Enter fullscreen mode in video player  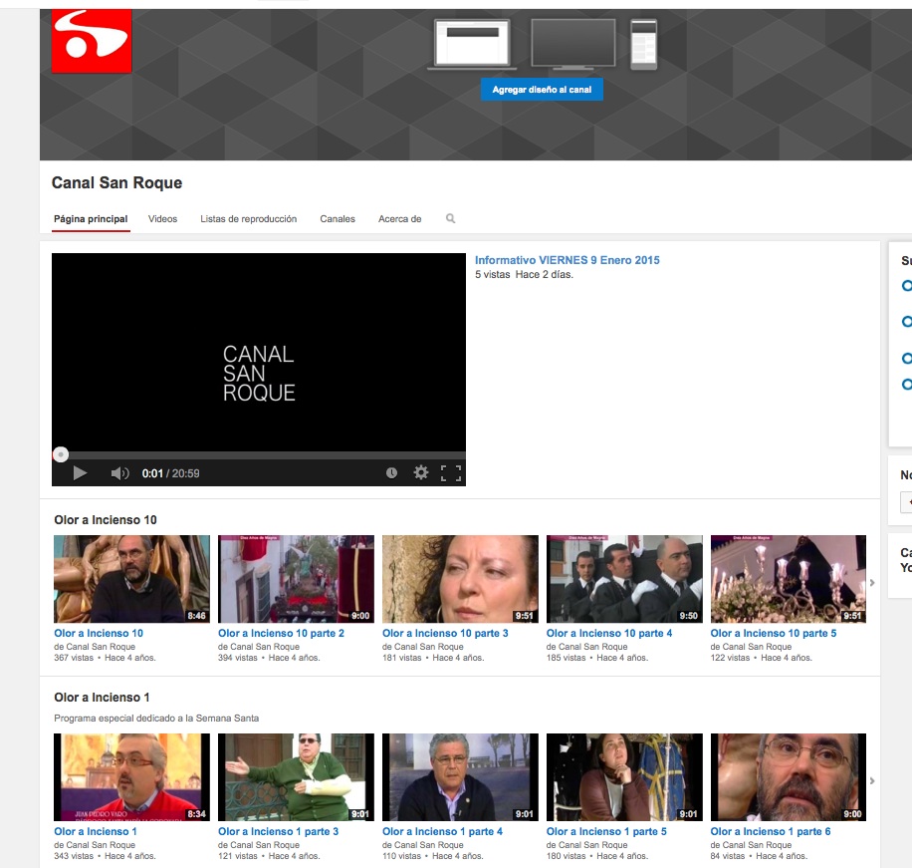pyautogui.click(x=451, y=473)
